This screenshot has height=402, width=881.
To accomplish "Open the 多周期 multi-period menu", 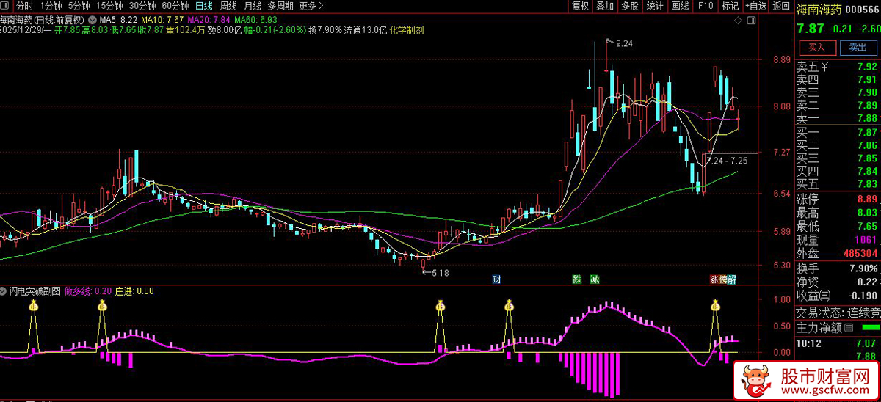I will click(280, 6).
